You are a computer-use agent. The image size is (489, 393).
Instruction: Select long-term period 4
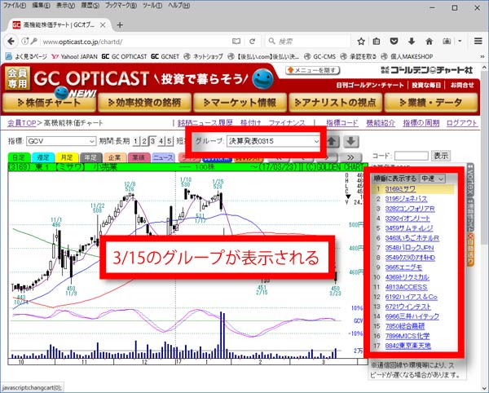[161, 141]
